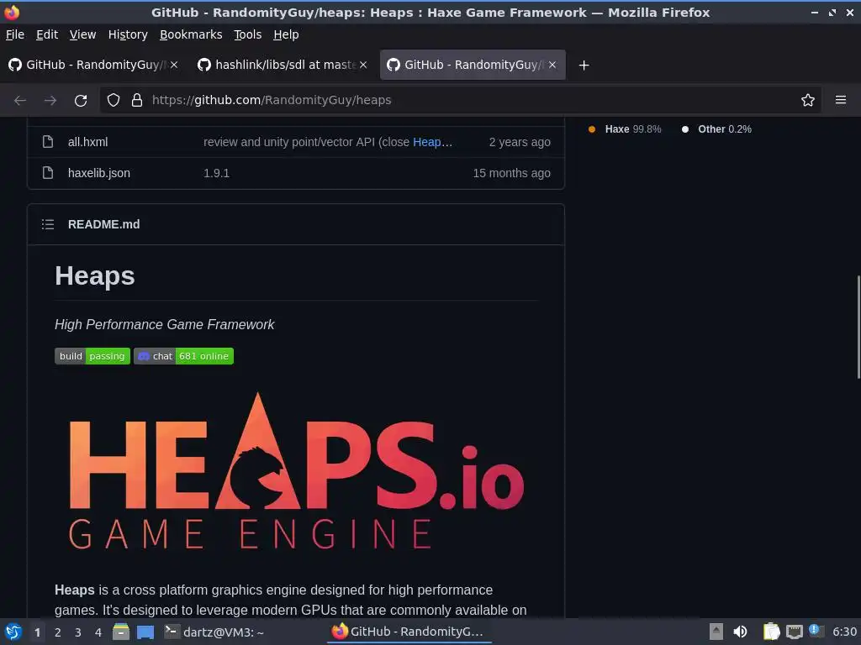Click the README.md heading label
The width and height of the screenshot is (861, 645).
coord(103,224)
